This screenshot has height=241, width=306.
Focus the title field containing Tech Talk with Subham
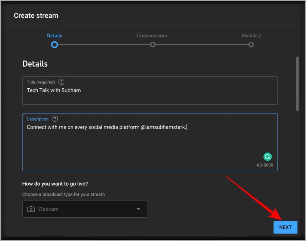[150, 90]
